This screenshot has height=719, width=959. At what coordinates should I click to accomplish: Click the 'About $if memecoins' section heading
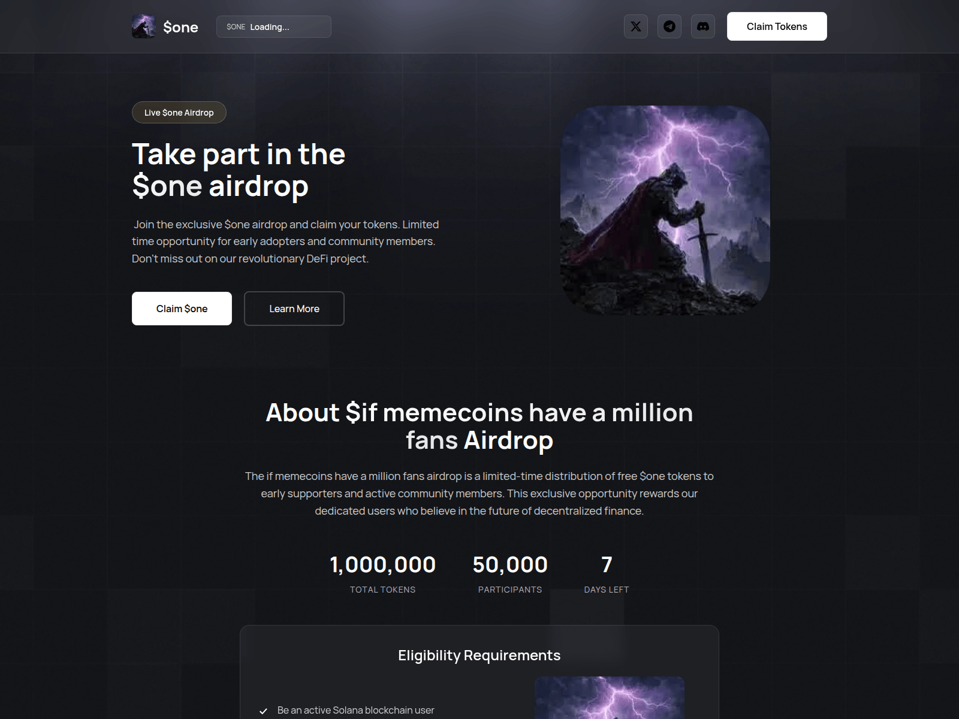479,426
